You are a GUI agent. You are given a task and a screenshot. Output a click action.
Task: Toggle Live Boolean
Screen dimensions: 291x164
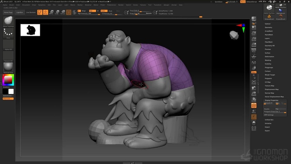(x=31, y=12)
